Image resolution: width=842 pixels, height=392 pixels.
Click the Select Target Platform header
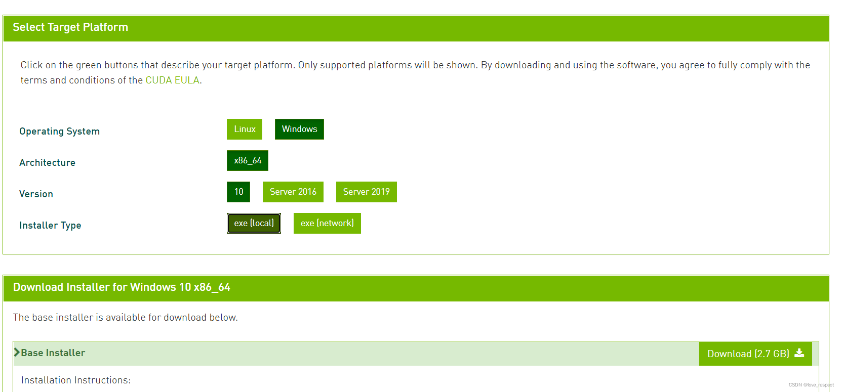point(70,27)
